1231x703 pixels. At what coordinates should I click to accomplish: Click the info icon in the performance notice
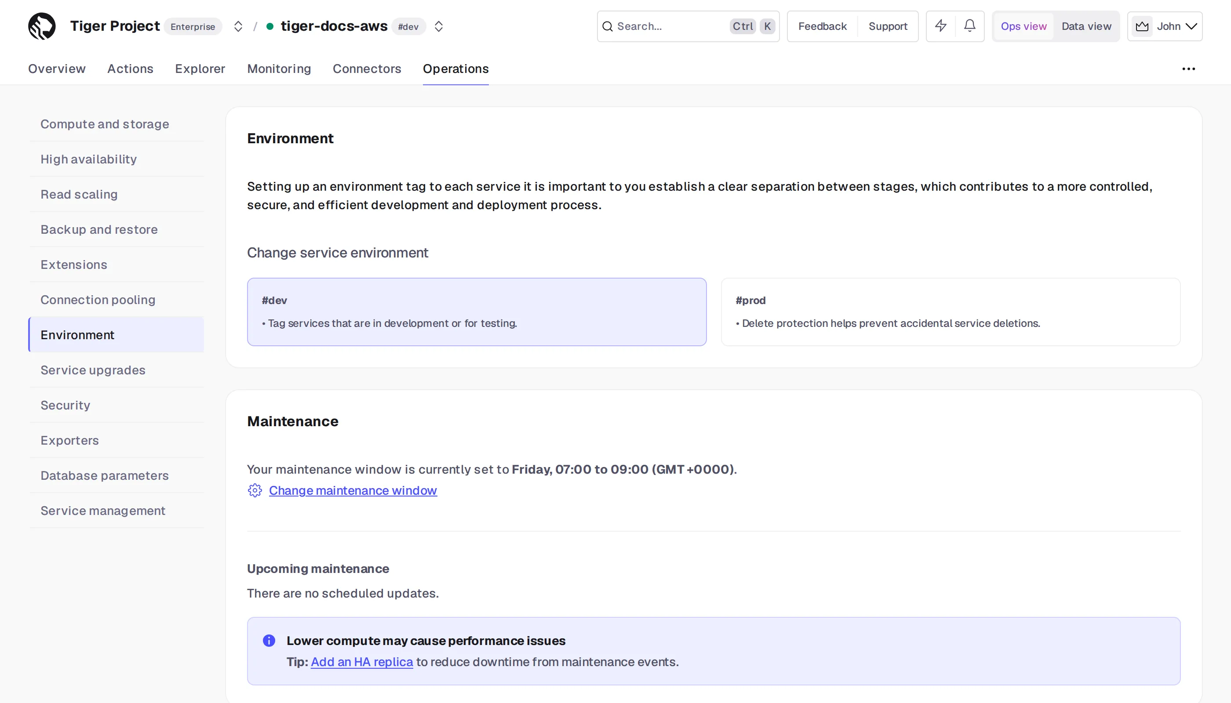269,641
